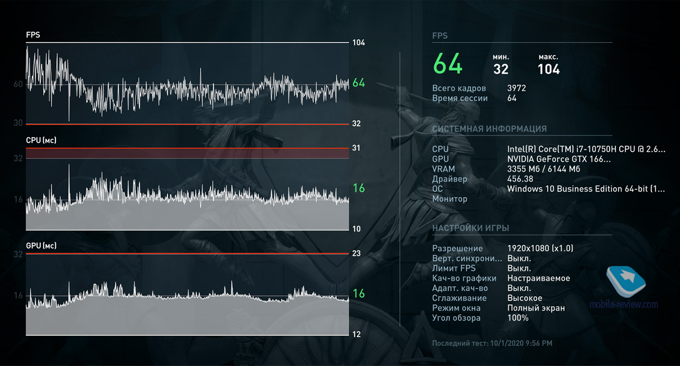
Task: Click the FPS heading above the green 64
Action: click(x=440, y=36)
